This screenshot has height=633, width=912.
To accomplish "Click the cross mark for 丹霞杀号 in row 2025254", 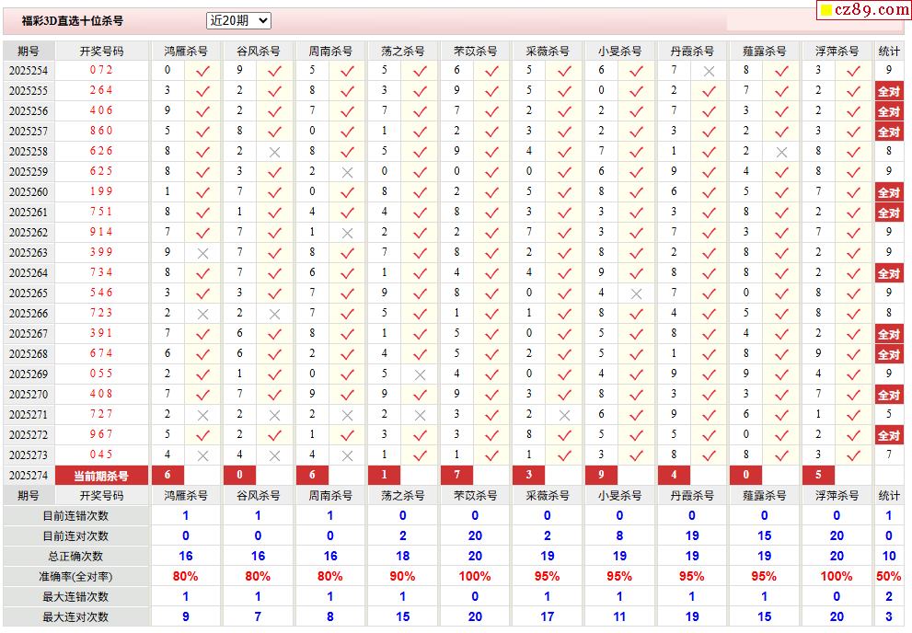I will (x=709, y=71).
